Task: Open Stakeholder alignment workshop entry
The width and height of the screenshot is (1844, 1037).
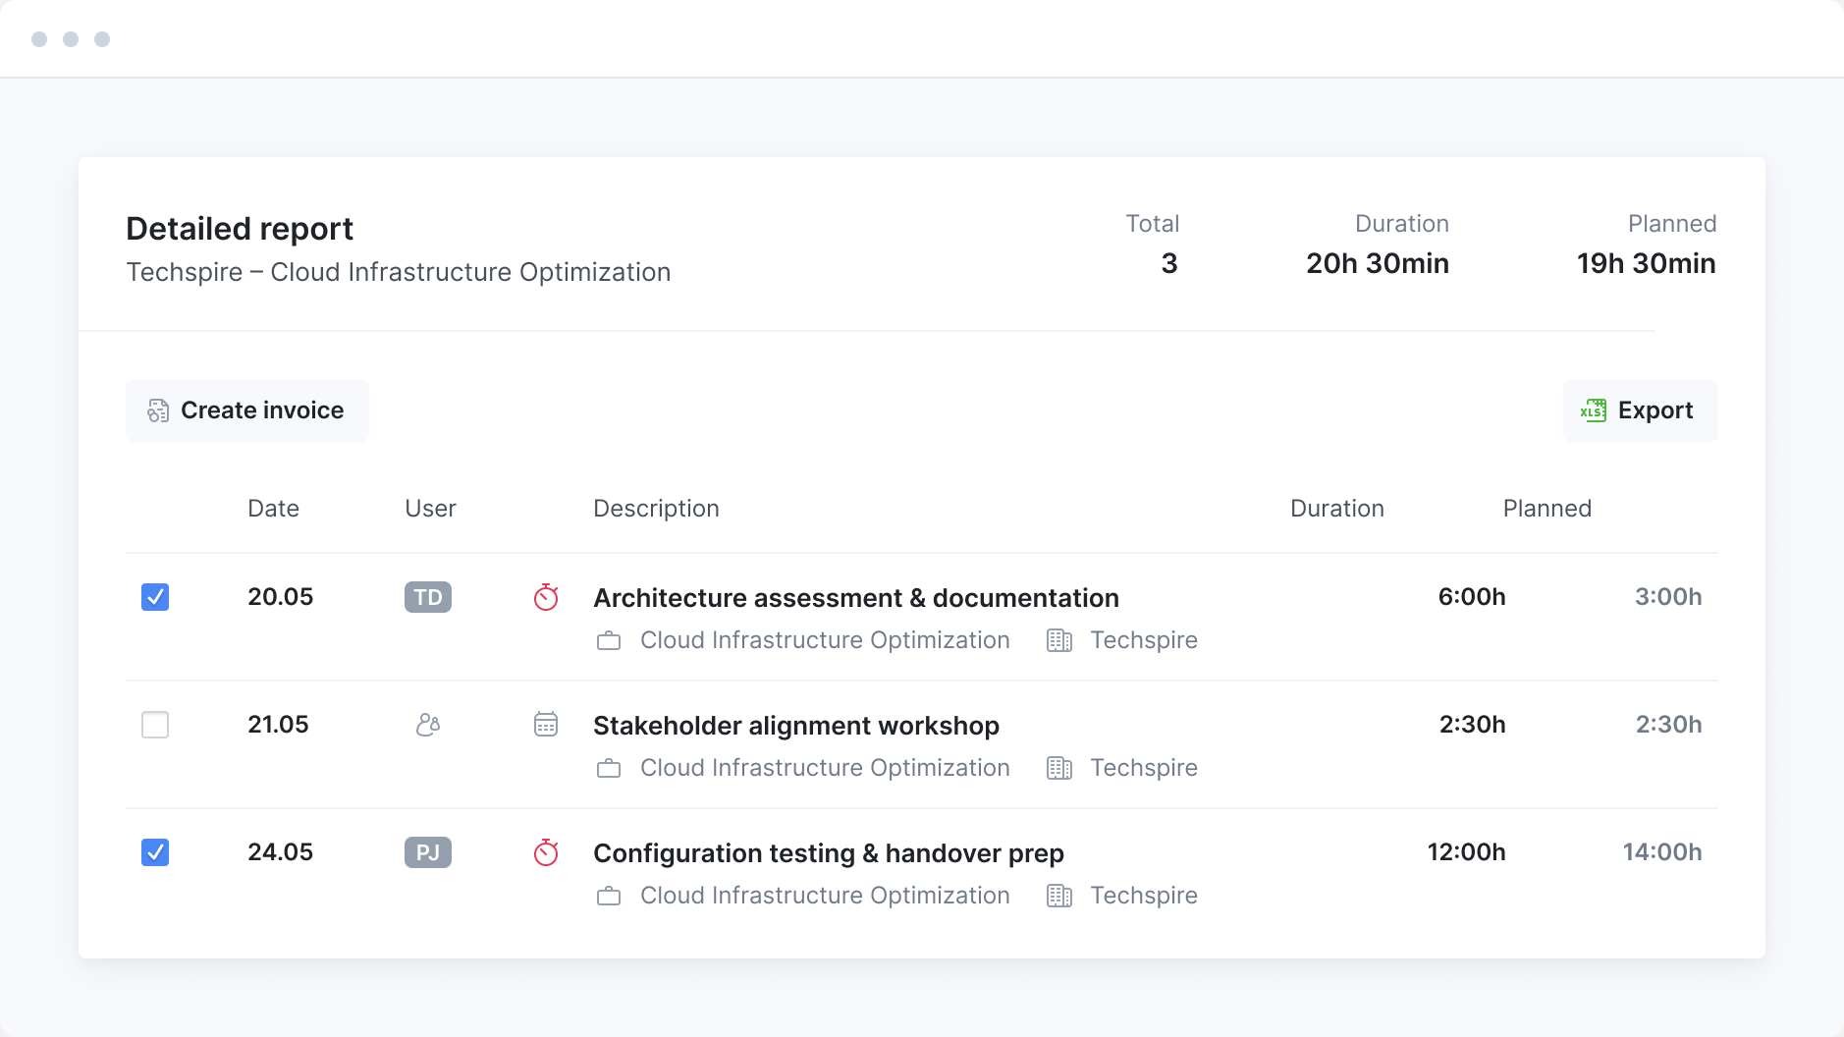Action: pyautogui.click(x=795, y=726)
